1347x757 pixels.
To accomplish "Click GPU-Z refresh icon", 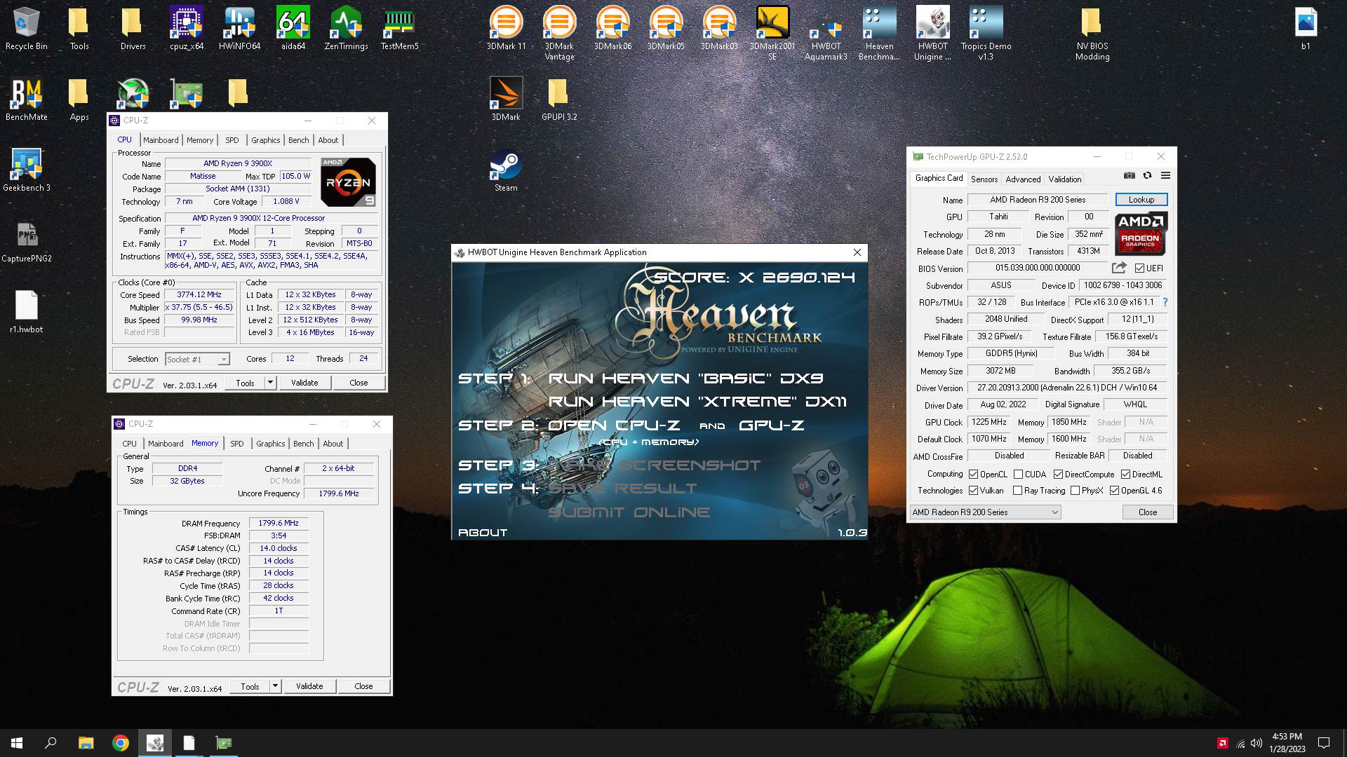I will point(1147,176).
